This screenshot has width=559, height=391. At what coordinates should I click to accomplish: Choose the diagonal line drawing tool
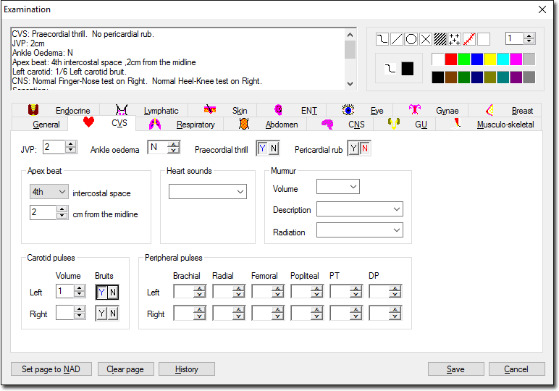coord(396,39)
